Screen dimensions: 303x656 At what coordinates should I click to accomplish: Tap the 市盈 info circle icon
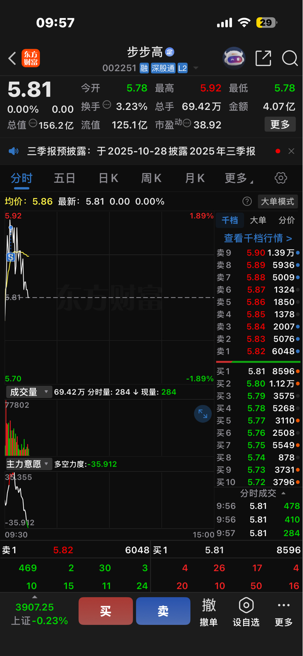187,123
